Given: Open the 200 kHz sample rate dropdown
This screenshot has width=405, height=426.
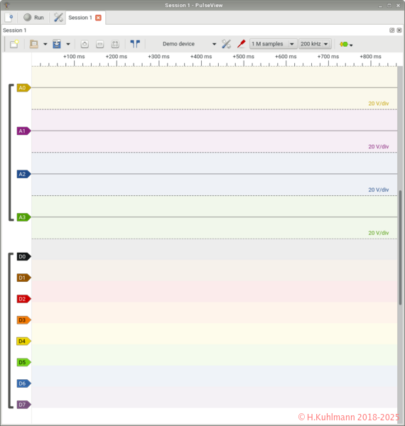Looking at the screenshot, I should pos(315,44).
